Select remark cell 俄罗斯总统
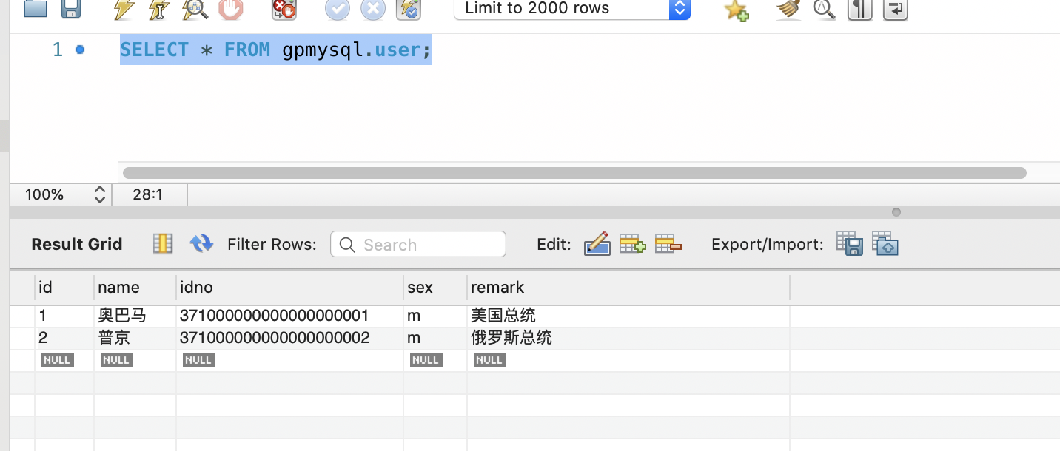Screen dimensions: 1060x451 [x=628, y=339]
